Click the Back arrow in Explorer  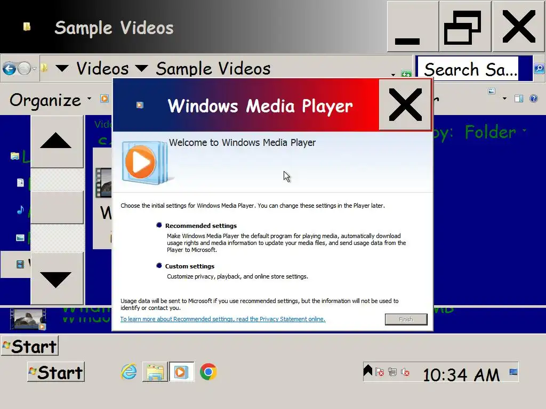[10, 69]
